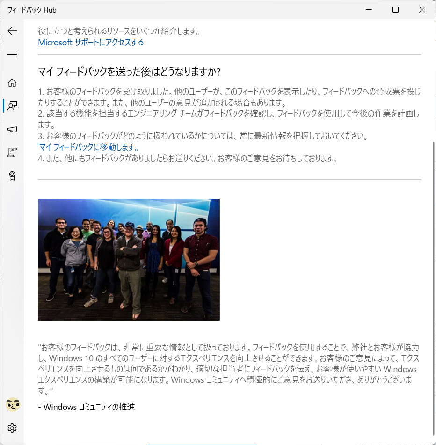This screenshot has width=436, height=445.
Task: Click the 'フィードバック Hub' window title
Action: point(32,10)
